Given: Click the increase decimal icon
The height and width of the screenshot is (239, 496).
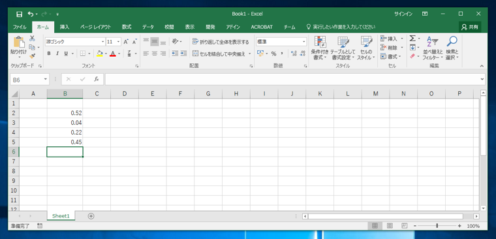Looking at the screenshot, I should tap(294, 54).
